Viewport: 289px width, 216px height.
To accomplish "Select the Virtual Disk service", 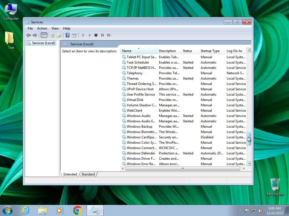I will 184,100.
